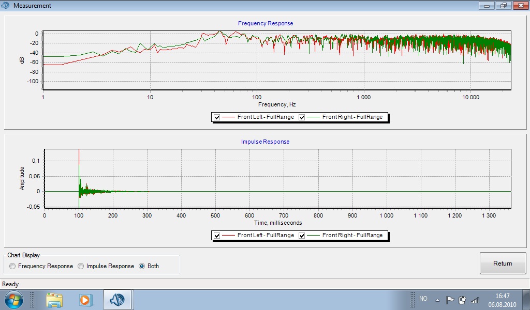This screenshot has width=530, height=310.
Task: Toggle Front Left checkbox in Impulse Response legend
Action: point(217,236)
